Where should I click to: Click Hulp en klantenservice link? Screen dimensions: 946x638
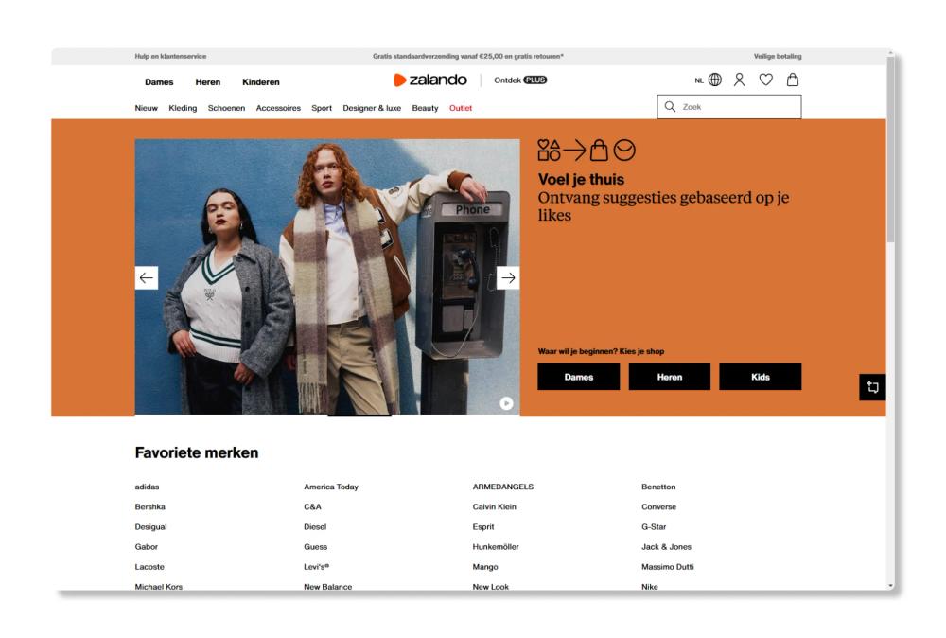(x=170, y=56)
